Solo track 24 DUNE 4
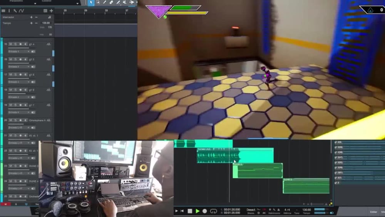This screenshot has width=385, height=217. [x=15, y=182]
